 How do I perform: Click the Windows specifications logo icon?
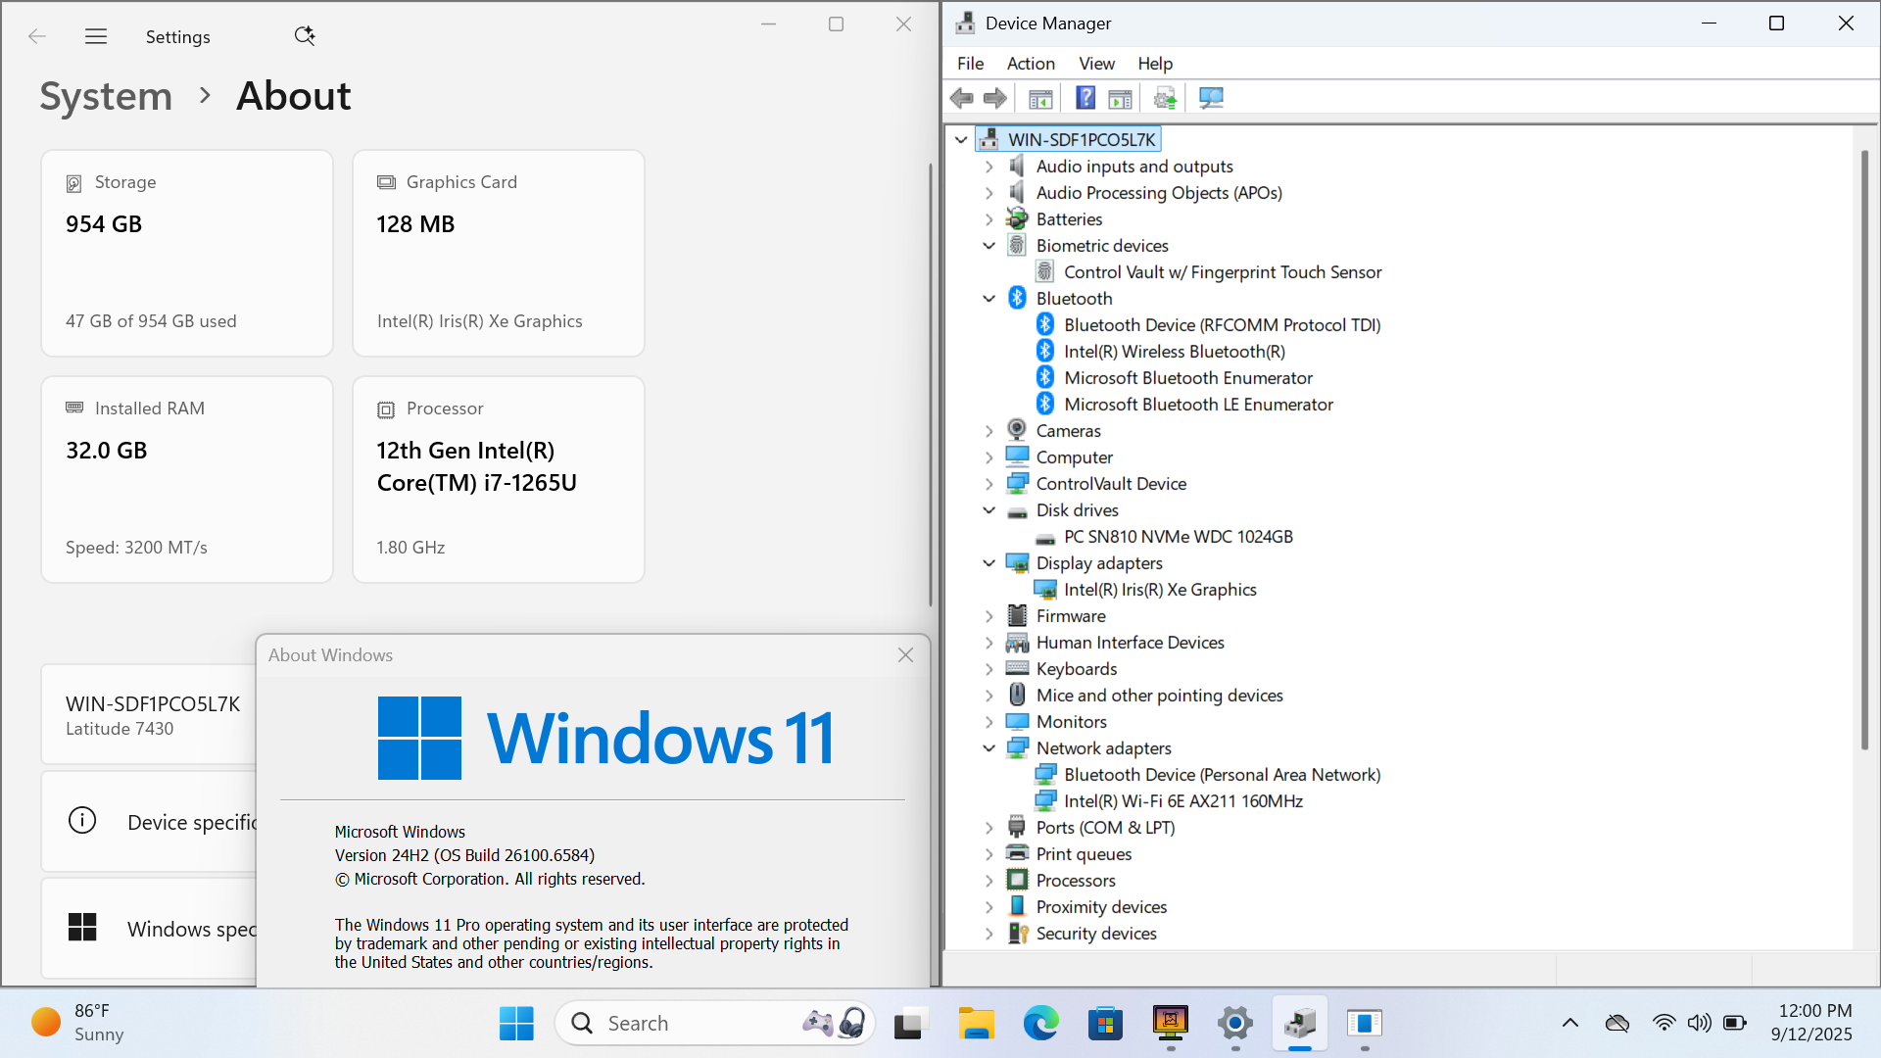(x=82, y=927)
